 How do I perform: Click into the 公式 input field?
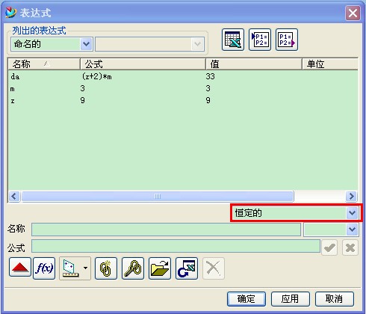[176, 247]
